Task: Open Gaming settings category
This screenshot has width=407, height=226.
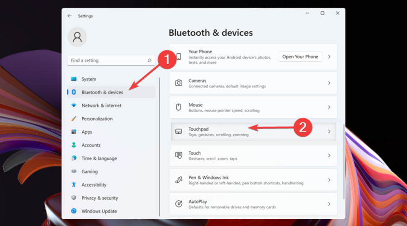Action: pyautogui.click(x=111, y=171)
